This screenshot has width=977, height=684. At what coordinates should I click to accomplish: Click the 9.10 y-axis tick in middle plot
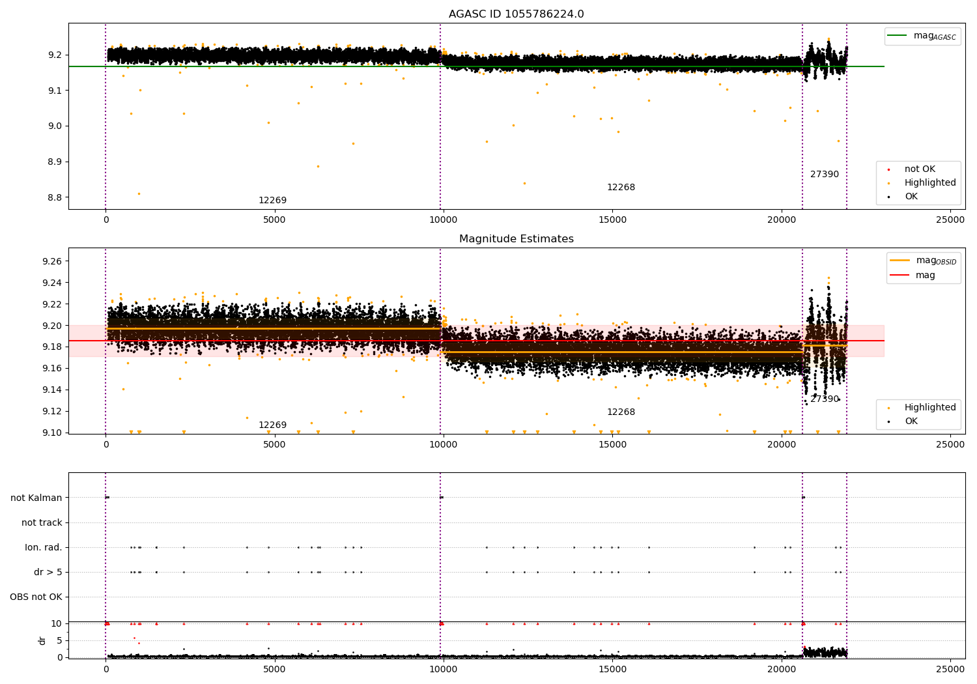tap(52, 433)
